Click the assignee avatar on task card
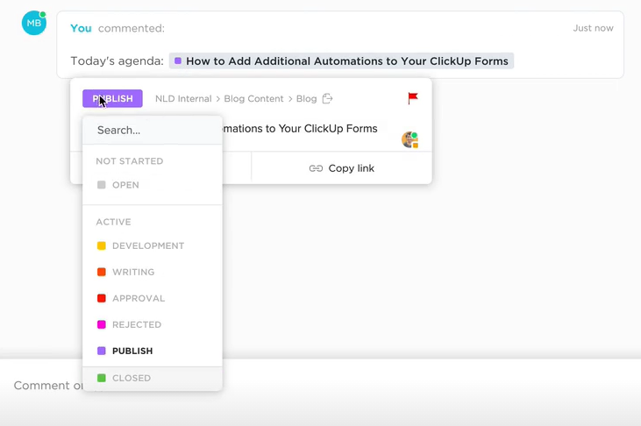The height and width of the screenshot is (426, 641). coord(410,140)
